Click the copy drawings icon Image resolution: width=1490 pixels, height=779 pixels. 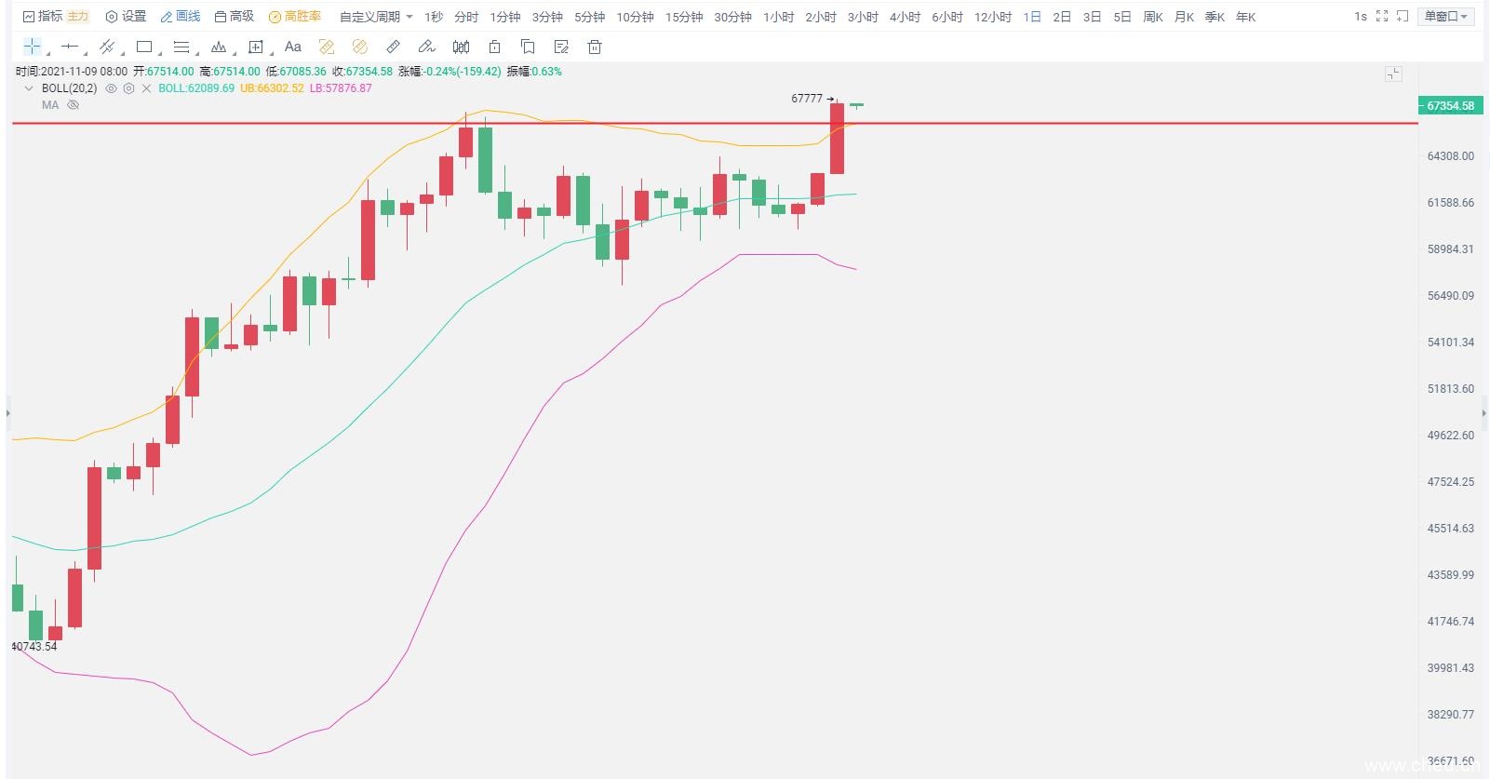click(528, 47)
